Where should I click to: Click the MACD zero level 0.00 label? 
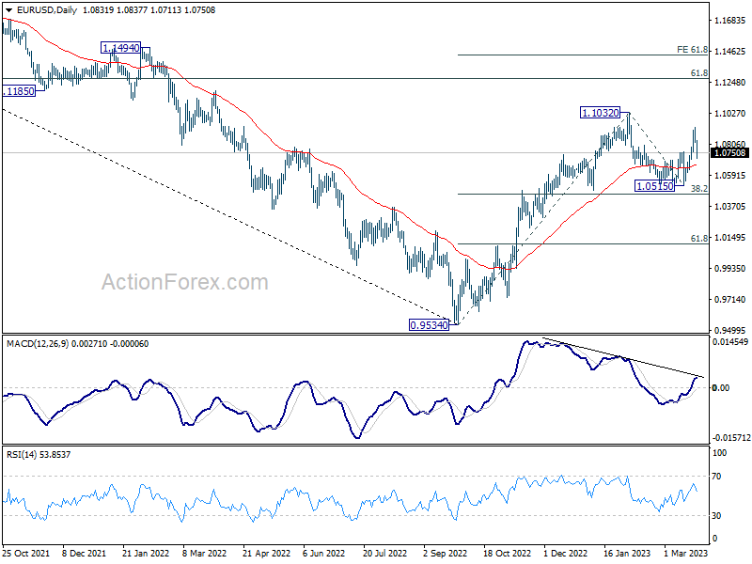point(721,387)
